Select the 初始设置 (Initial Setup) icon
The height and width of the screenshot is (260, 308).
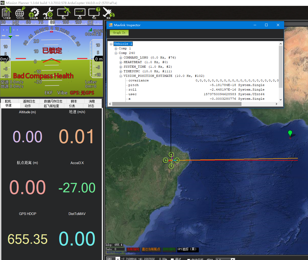(34, 13)
